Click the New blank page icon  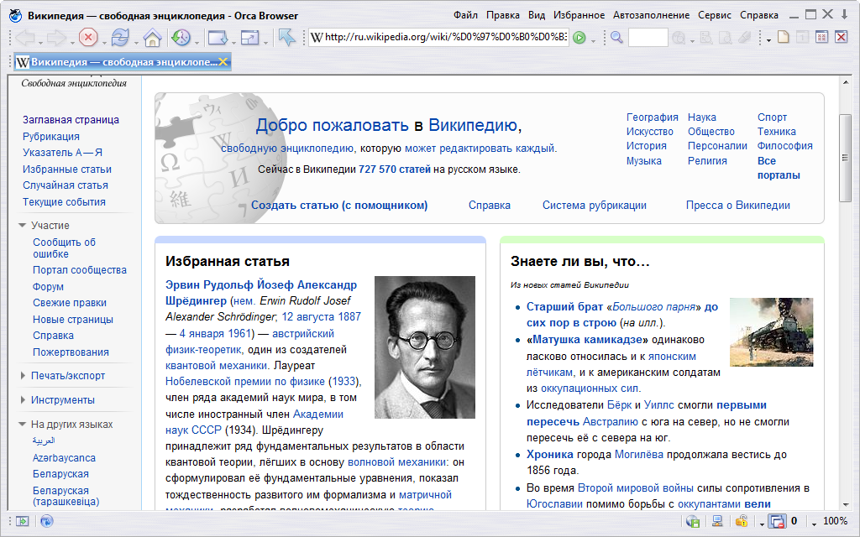(784, 37)
